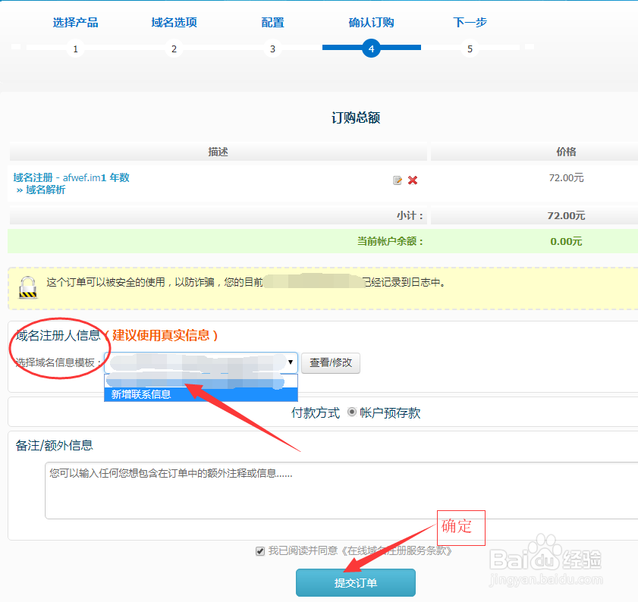Image resolution: width=638 pixels, height=602 pixels.
Task: Click the 查看/修改 button
Action: coord(331,362)
